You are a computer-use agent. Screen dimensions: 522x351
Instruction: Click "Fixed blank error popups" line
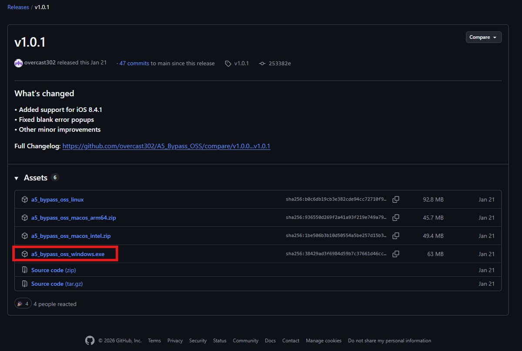(57, 119)
